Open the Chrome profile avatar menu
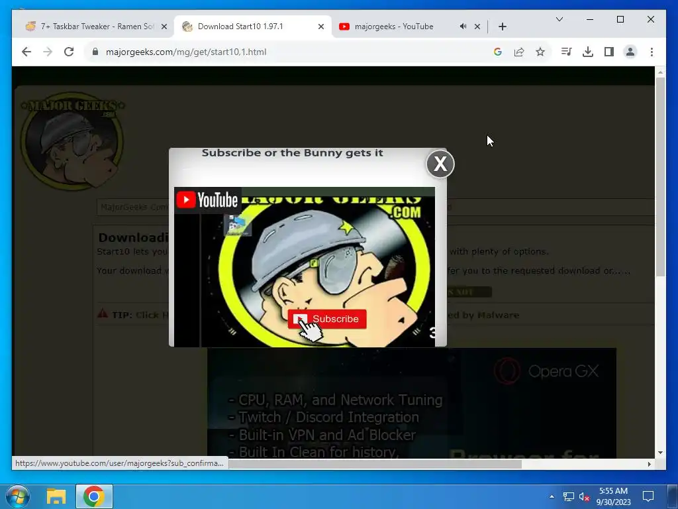Screen dimensions: 678x509 (x=630, y=52)
